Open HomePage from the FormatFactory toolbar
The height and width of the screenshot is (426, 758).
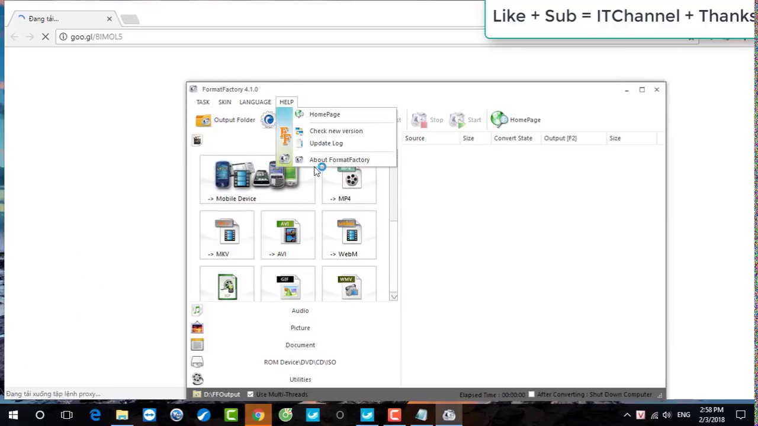click(516, 120)
